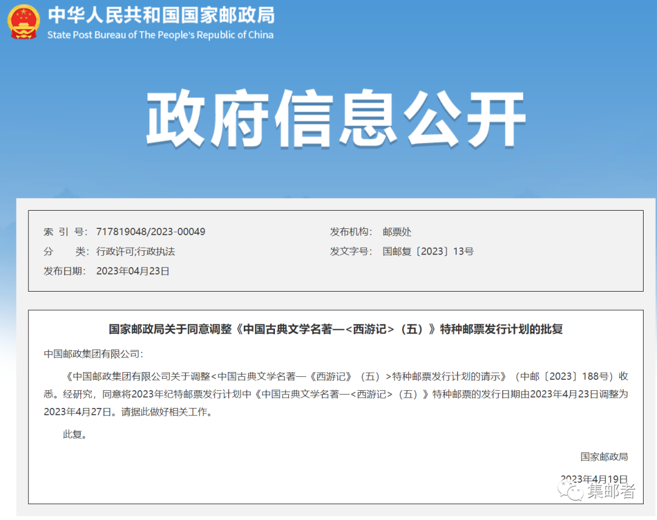Select index number 717819048/2023-00049
The height and width of the screenshot is (520, 657).
pos(151,231)
